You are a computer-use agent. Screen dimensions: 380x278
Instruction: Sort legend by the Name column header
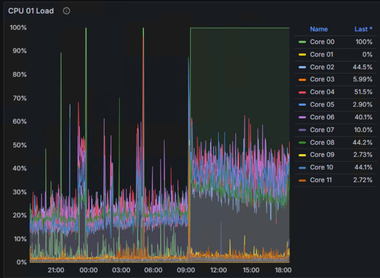(319, 29)
